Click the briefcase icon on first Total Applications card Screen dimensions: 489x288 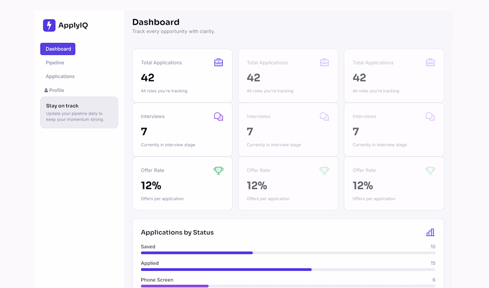[x=218, y=62]
